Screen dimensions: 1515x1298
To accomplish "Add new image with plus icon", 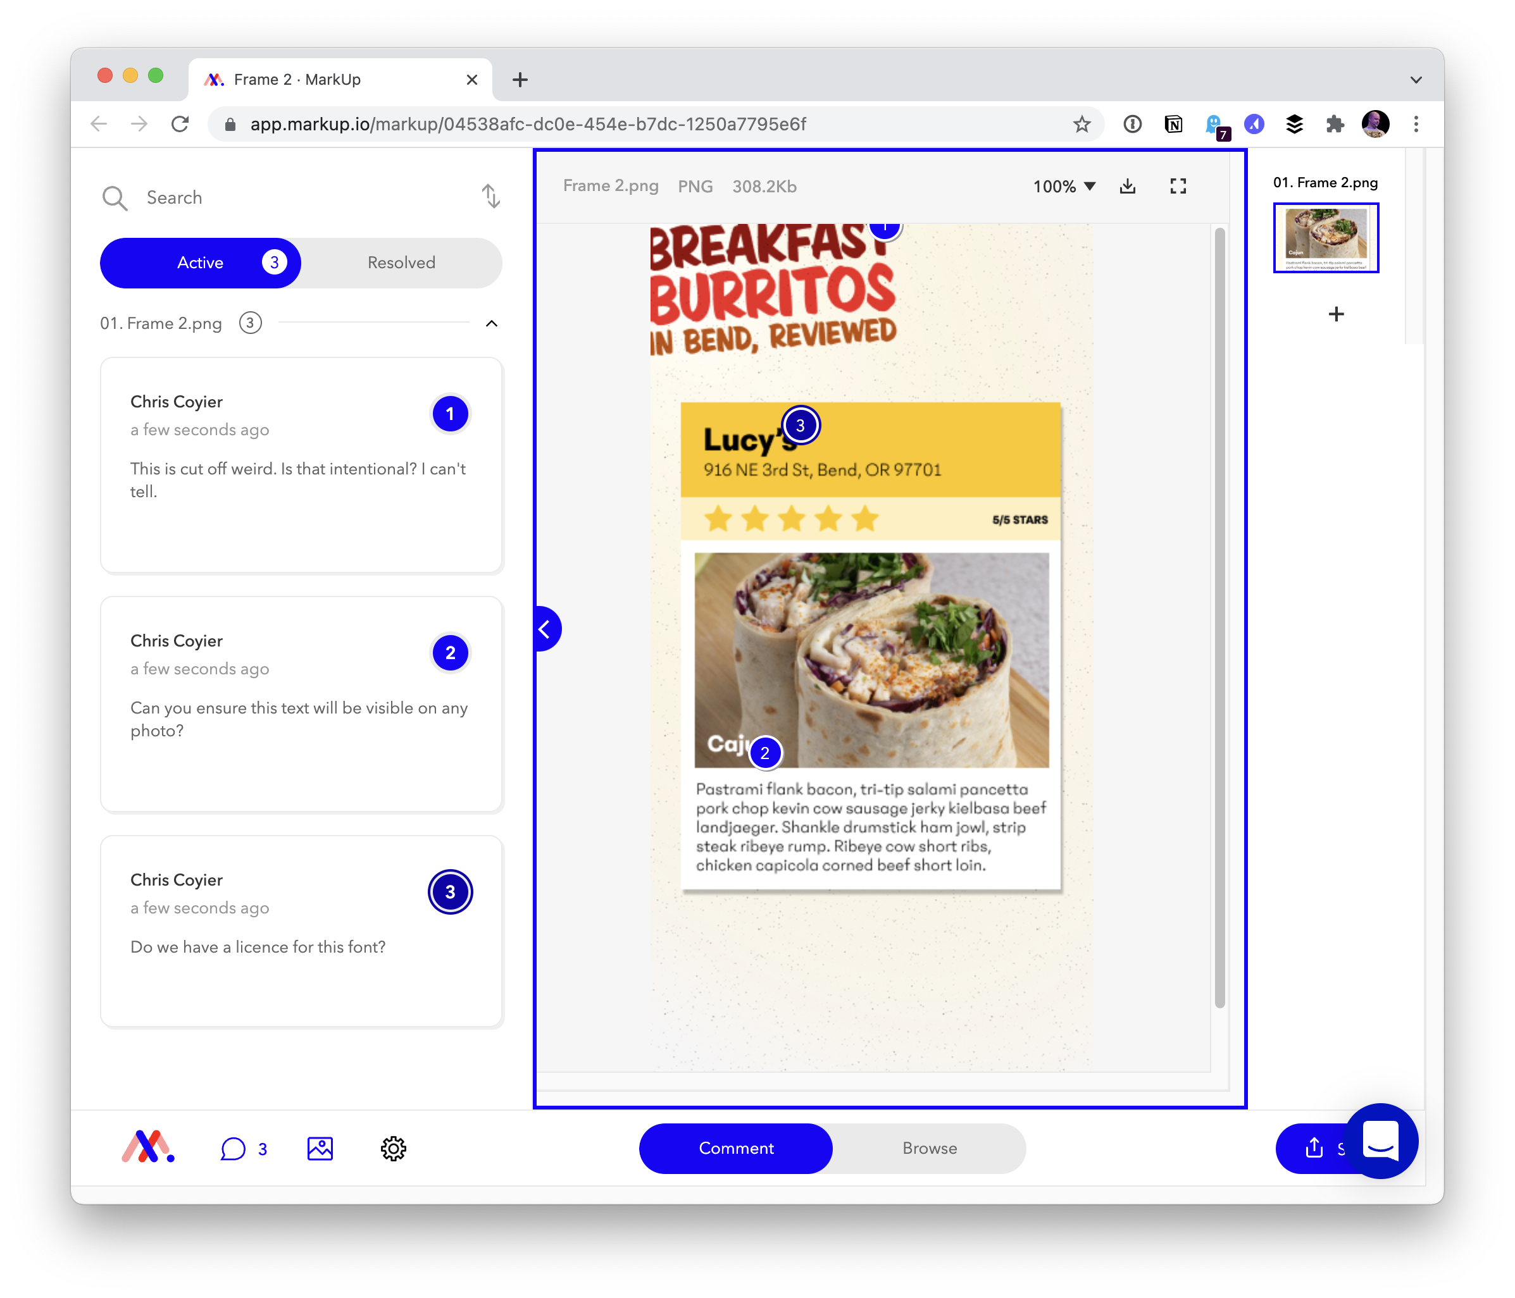I will pyautogui.click(x=1336, y=314).
